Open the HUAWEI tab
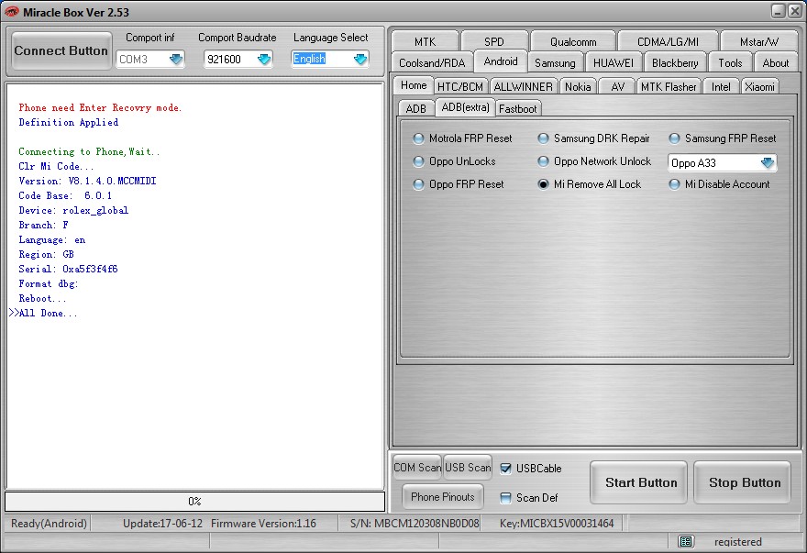The height and width of the screenshot is (553, 807). click(x=613, y=62)
